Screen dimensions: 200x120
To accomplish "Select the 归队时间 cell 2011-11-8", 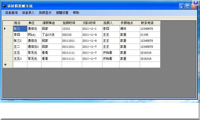I will point(92,41).
